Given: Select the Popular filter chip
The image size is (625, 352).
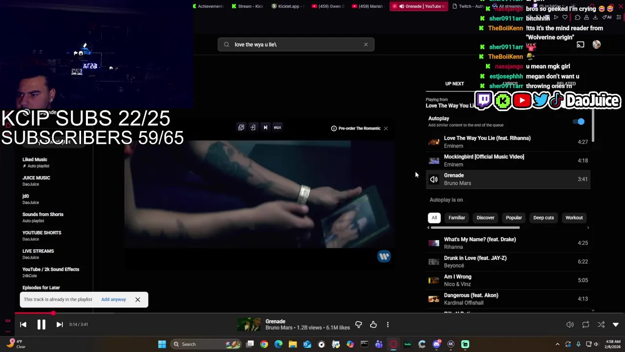Looking at the screenshot, I should click(514, 218).
